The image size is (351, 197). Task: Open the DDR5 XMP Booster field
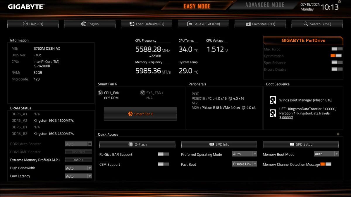pyautogui.click(x=78, y=152)
